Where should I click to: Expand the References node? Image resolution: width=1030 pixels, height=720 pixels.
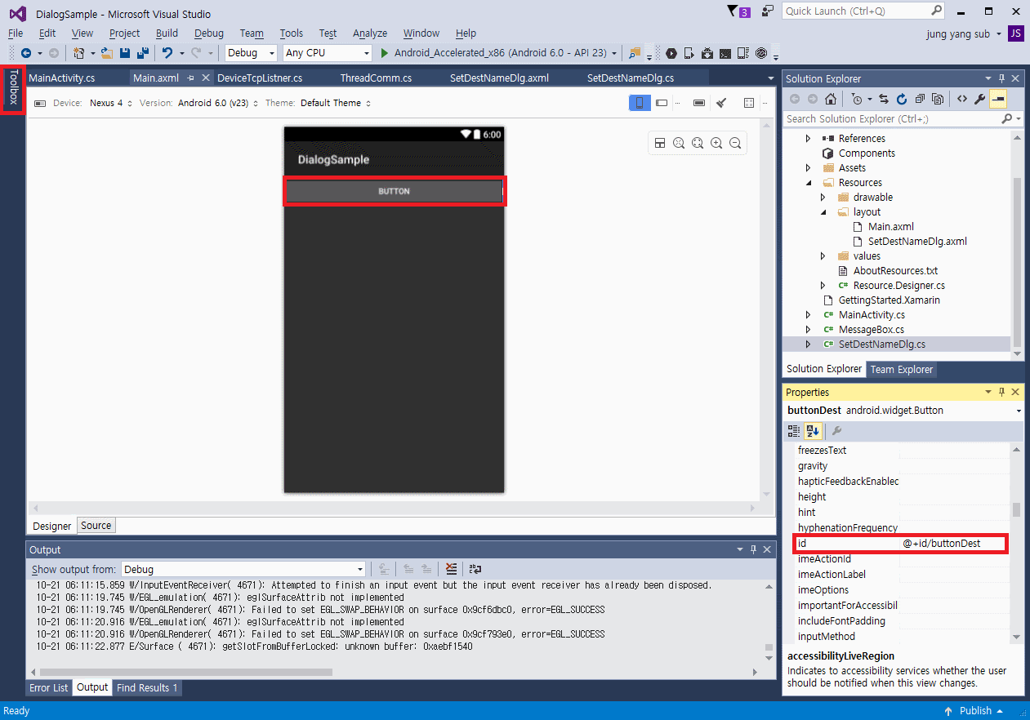[808, 139]
